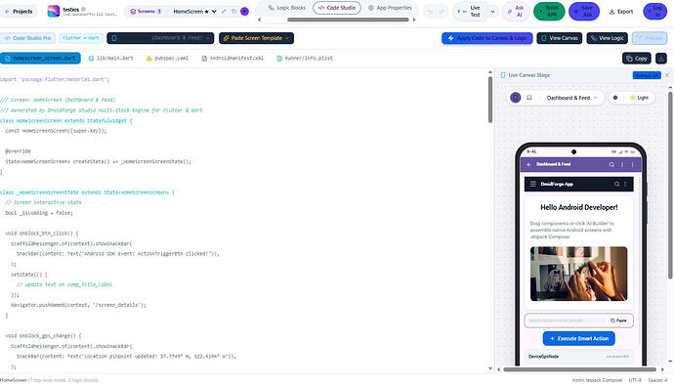Click the code editor vertical scrollbar
Viewport: 674px width, 385px height.
(x=490, y=101)
